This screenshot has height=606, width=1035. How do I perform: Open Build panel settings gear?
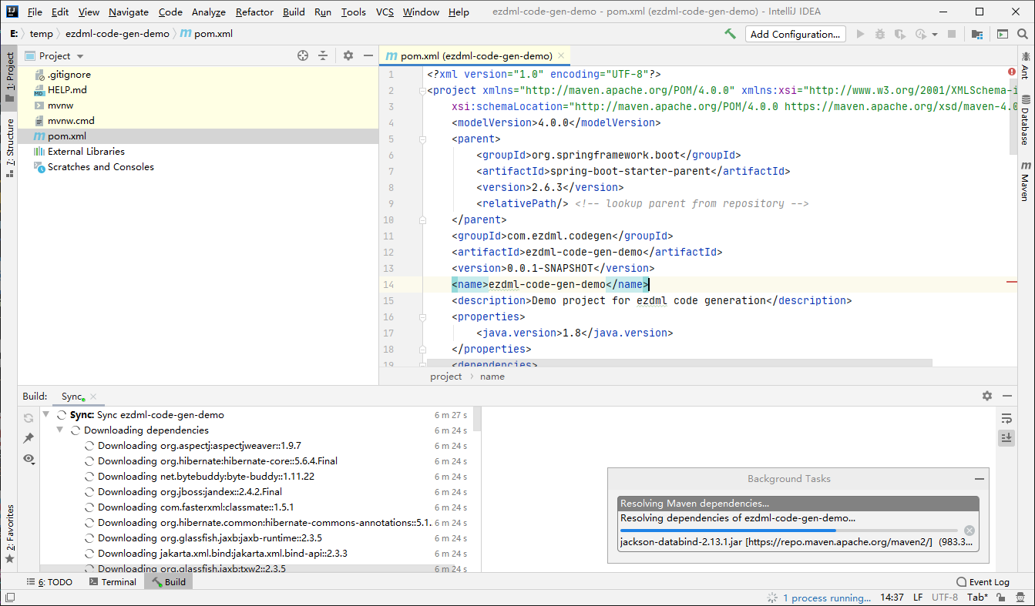[987, 396]
